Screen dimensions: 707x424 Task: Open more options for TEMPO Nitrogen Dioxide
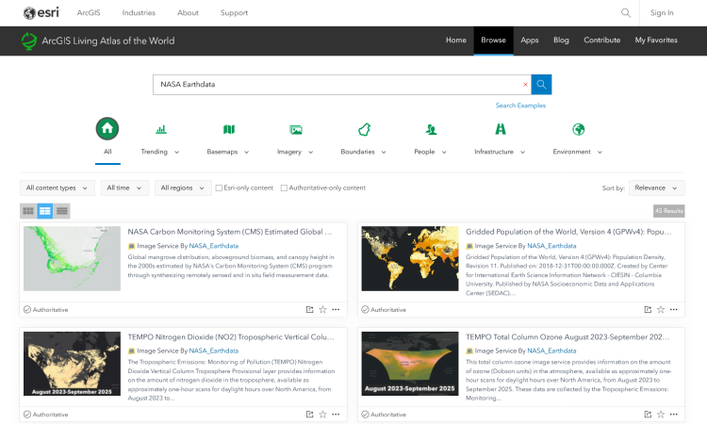336,414
